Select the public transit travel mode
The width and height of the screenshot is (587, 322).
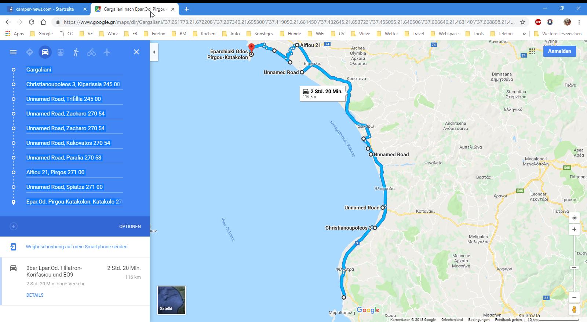point(61,52)
